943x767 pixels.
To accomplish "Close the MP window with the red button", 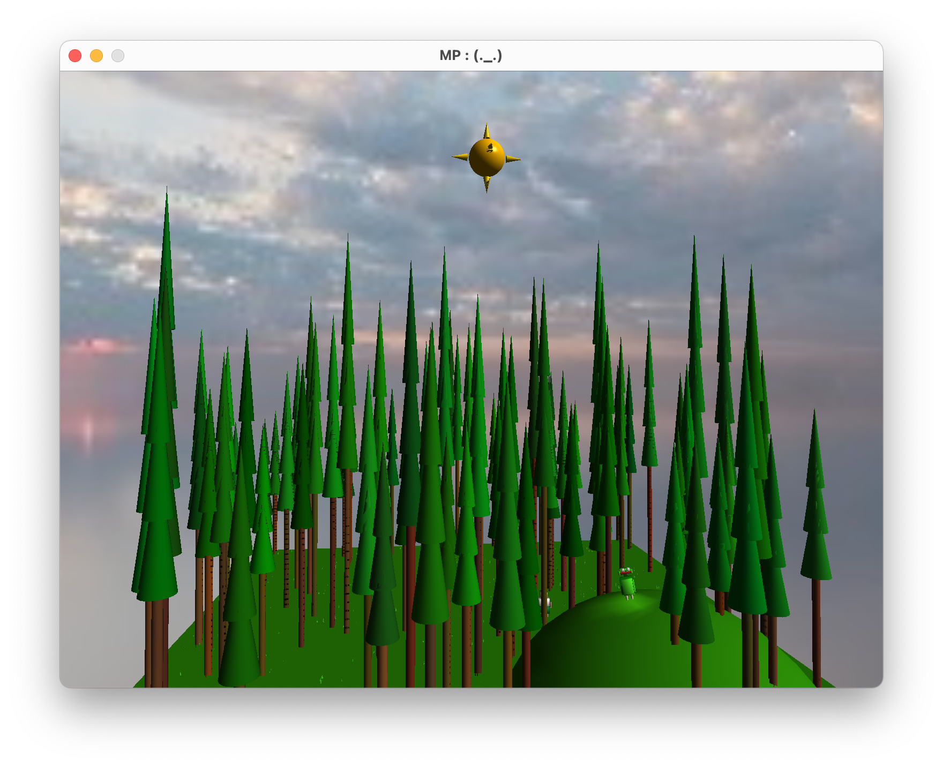I will 75,56.
